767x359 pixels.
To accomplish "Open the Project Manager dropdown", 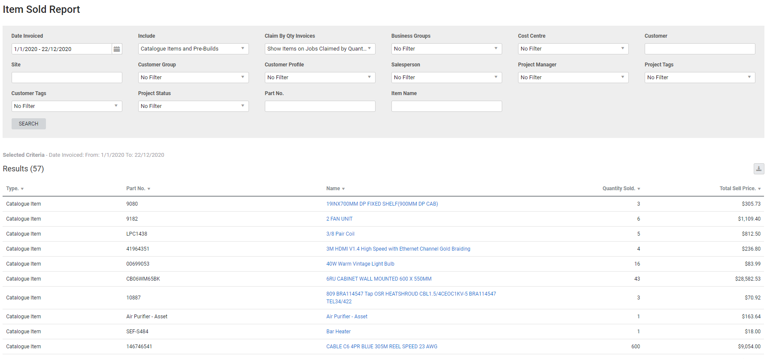I will pos(573,78).
